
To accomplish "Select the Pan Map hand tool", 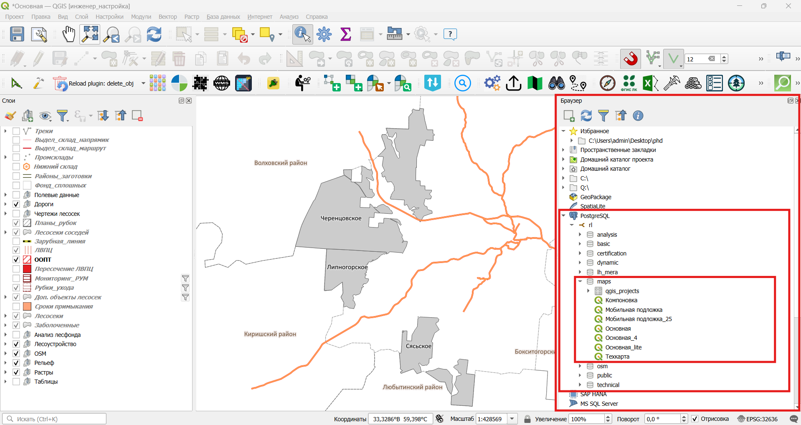I will coord(68,34).
